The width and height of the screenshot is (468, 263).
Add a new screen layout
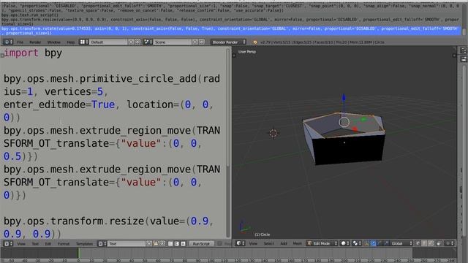[x=131, y=42]
